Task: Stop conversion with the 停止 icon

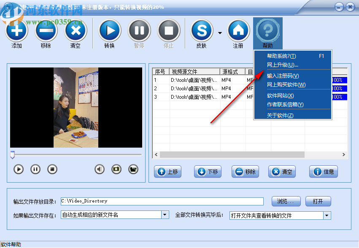Action: point(169,30)
